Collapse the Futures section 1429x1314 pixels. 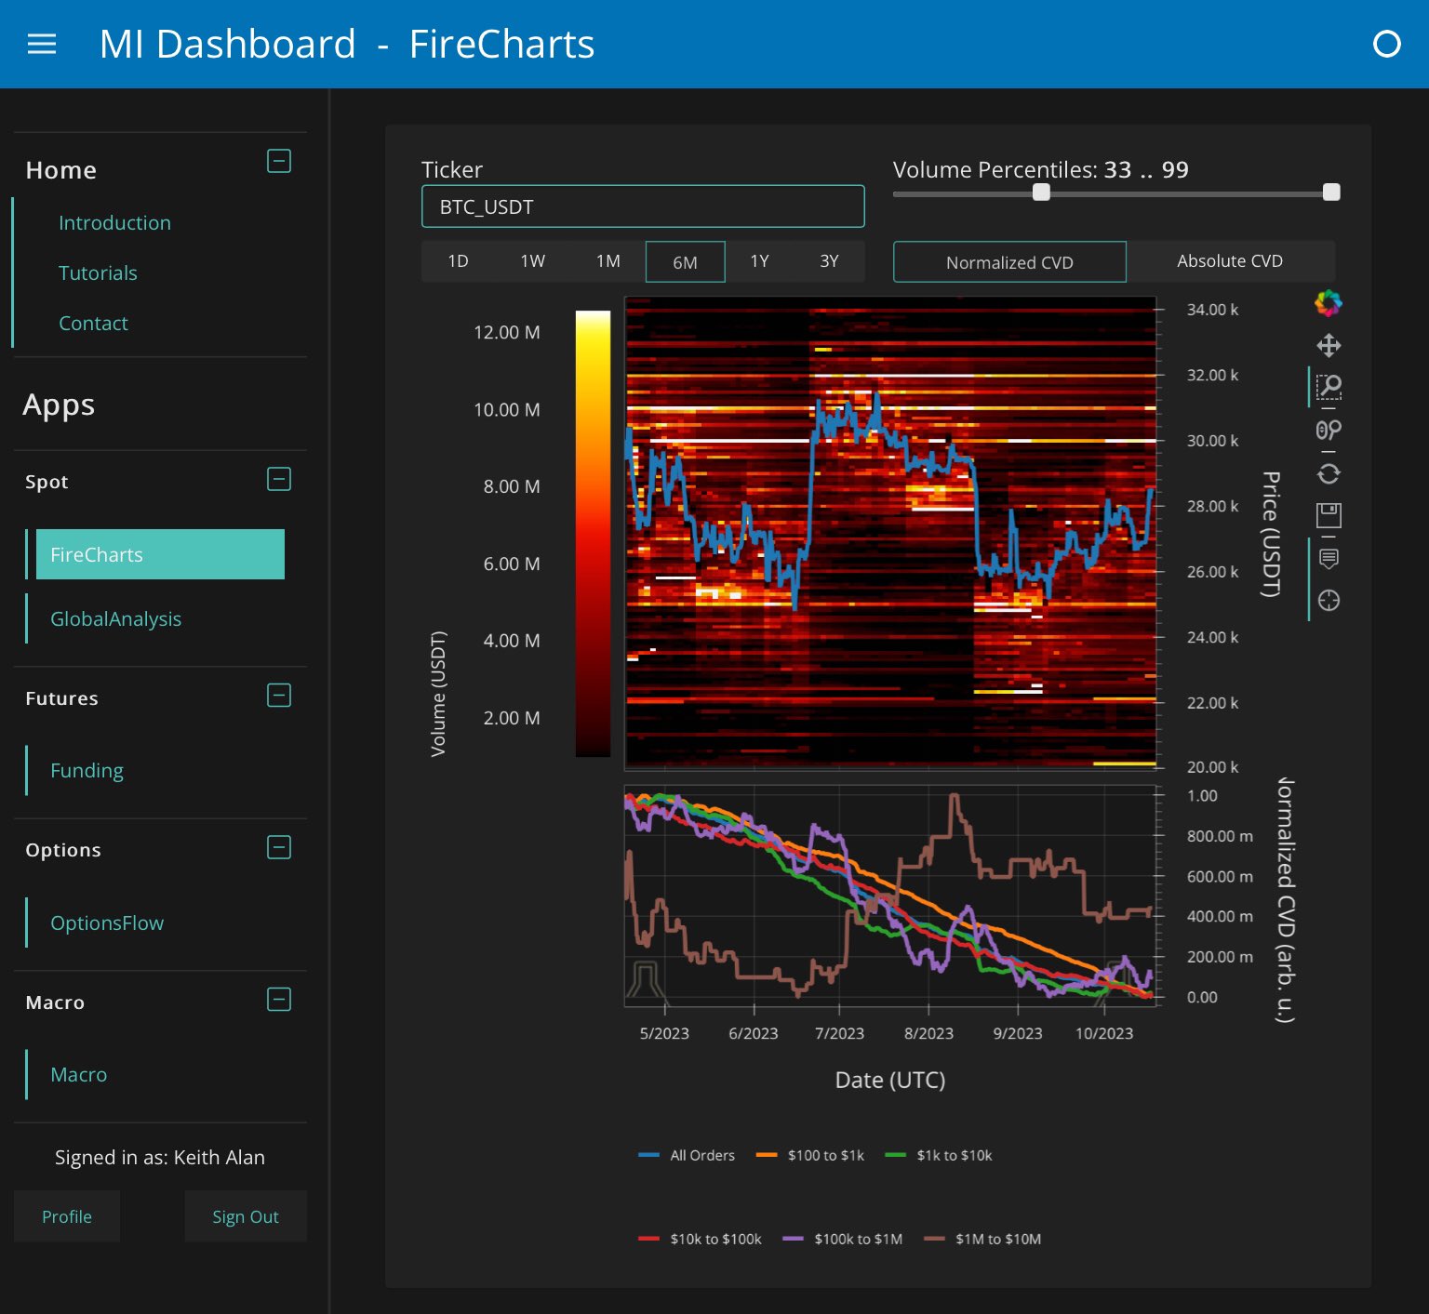[279, 696]
